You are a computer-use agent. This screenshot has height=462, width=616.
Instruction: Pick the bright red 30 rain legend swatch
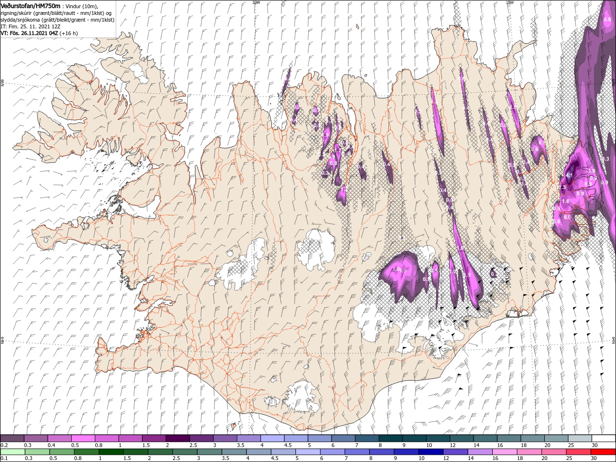pos(603,452)
